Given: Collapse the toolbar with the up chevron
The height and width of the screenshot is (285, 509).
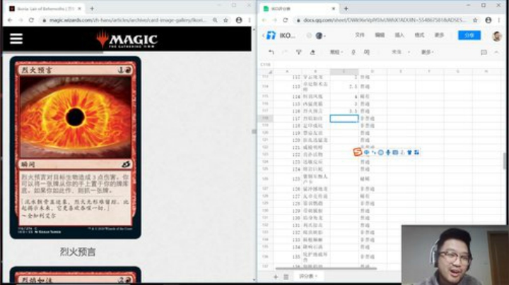Looking at the screenshot, I should (x=496, y=52).
